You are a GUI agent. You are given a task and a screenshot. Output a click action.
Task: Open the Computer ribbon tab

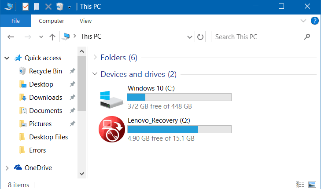pyautogui.click(x=52, y=21)
